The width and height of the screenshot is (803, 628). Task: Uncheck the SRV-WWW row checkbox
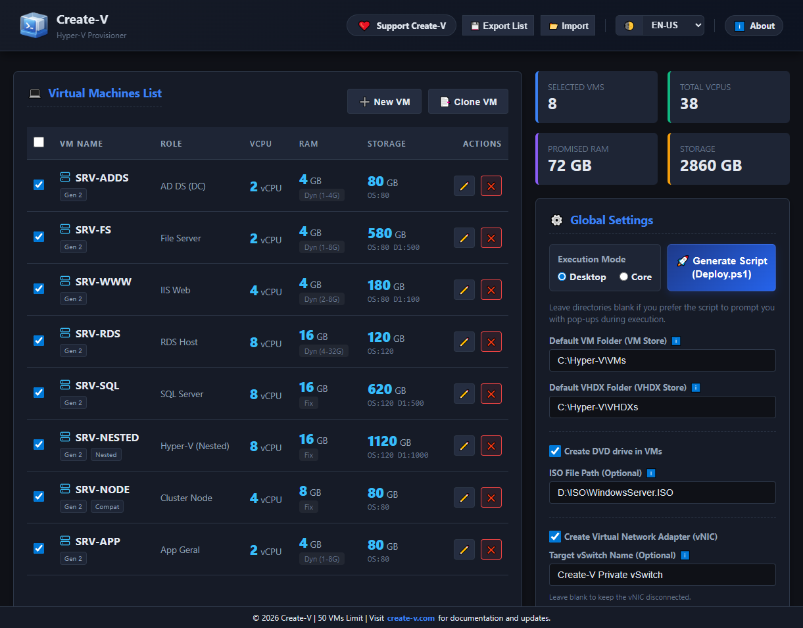tap(39, 289)
